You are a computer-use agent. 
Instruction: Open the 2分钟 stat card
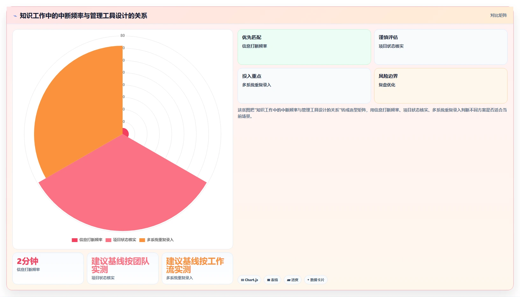tap(48, 268)
